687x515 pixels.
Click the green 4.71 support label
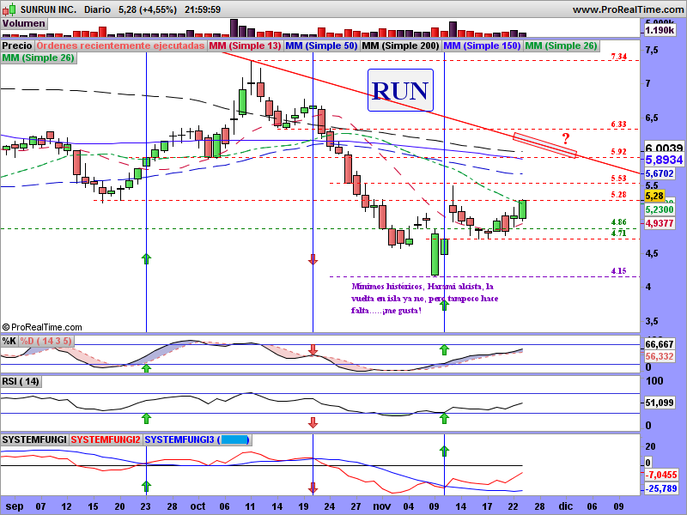point(618,233)
